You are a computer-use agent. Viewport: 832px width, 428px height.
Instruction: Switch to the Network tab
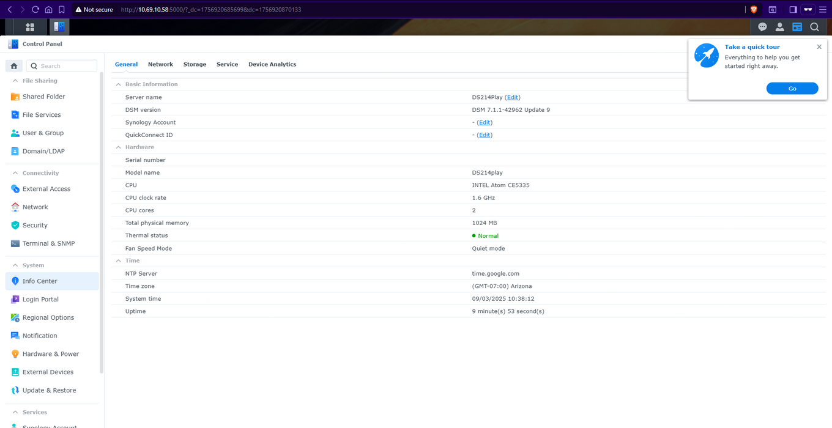pos(160,64)
